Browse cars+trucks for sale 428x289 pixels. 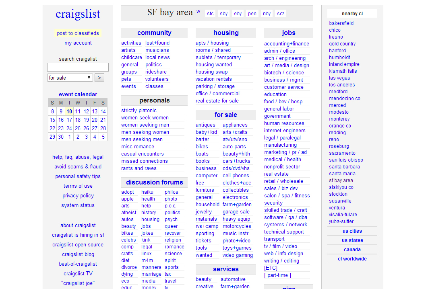(236, 161)
